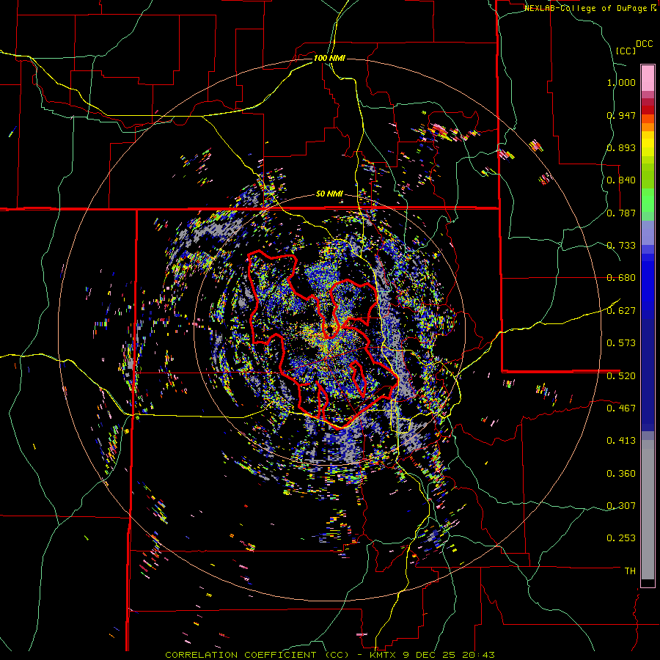The height and width of the screenshot is (660, 660).
Task: Click the CORRELATION COEFFICIENT (CC) caption
Action: (x=257, y=655)
